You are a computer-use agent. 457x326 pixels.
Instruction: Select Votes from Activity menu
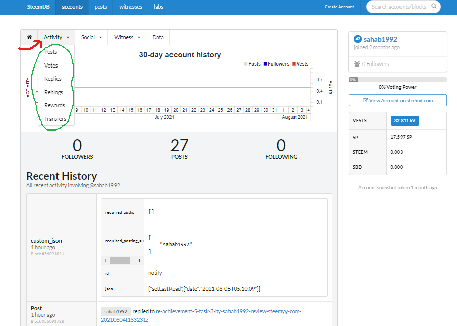coord(51,66)
